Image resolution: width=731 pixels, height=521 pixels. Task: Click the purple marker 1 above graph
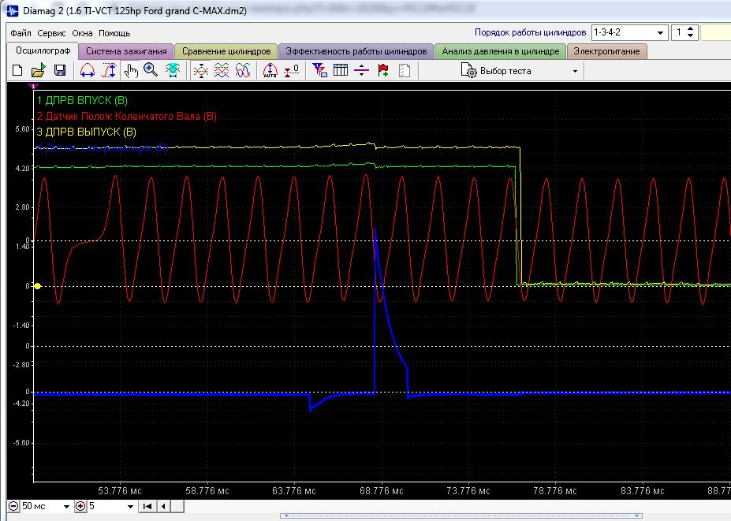point(33,86)
